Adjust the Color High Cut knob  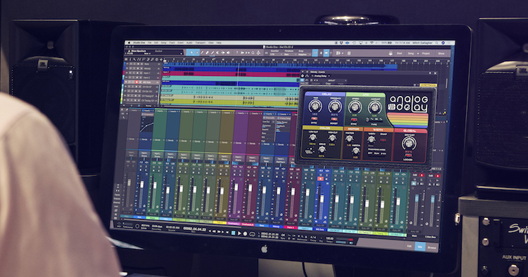tap(333, 137)
